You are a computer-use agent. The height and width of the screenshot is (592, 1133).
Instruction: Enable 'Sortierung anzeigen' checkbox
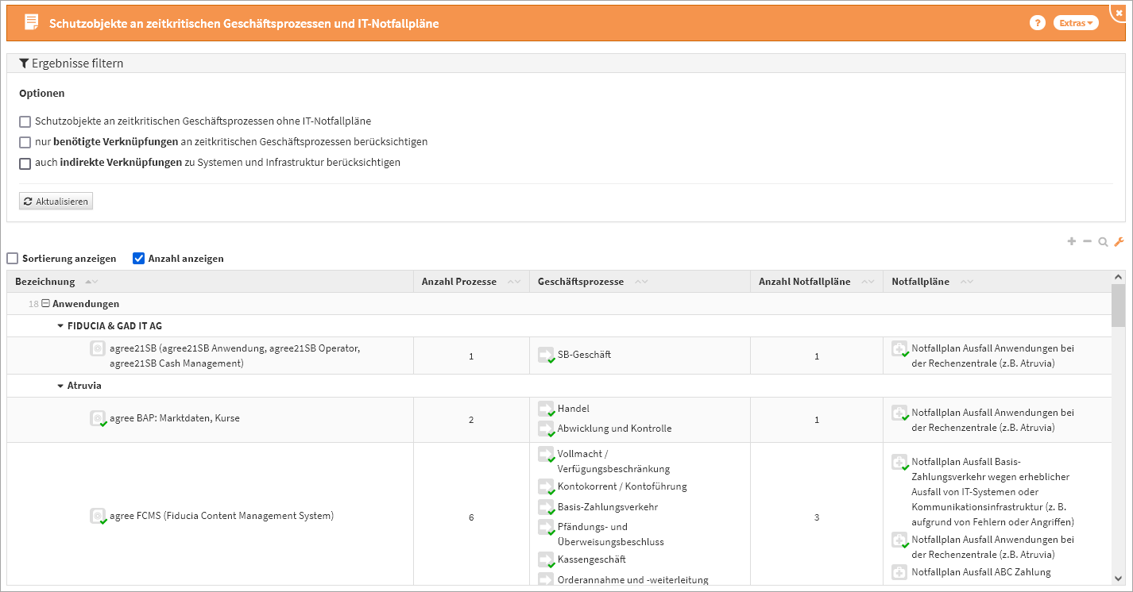click(13, 259)
